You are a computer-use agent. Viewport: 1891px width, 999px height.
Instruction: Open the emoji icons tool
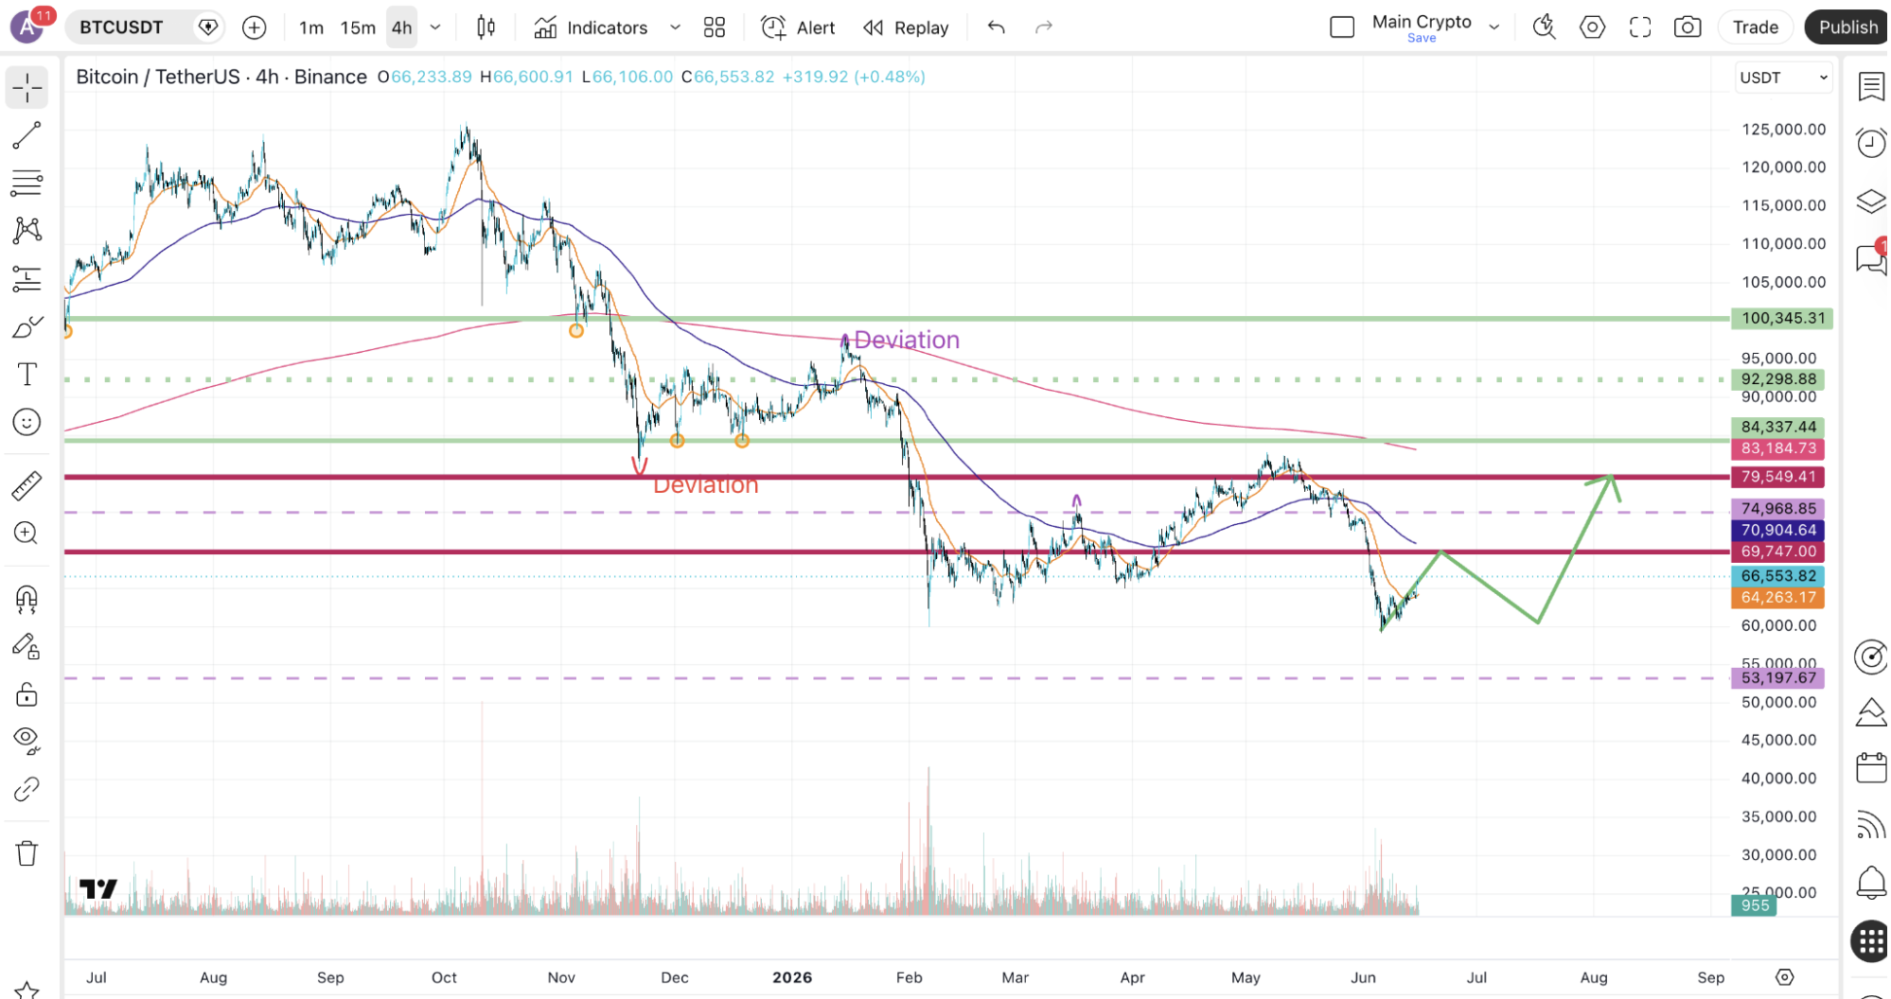[x=27, y=422]
